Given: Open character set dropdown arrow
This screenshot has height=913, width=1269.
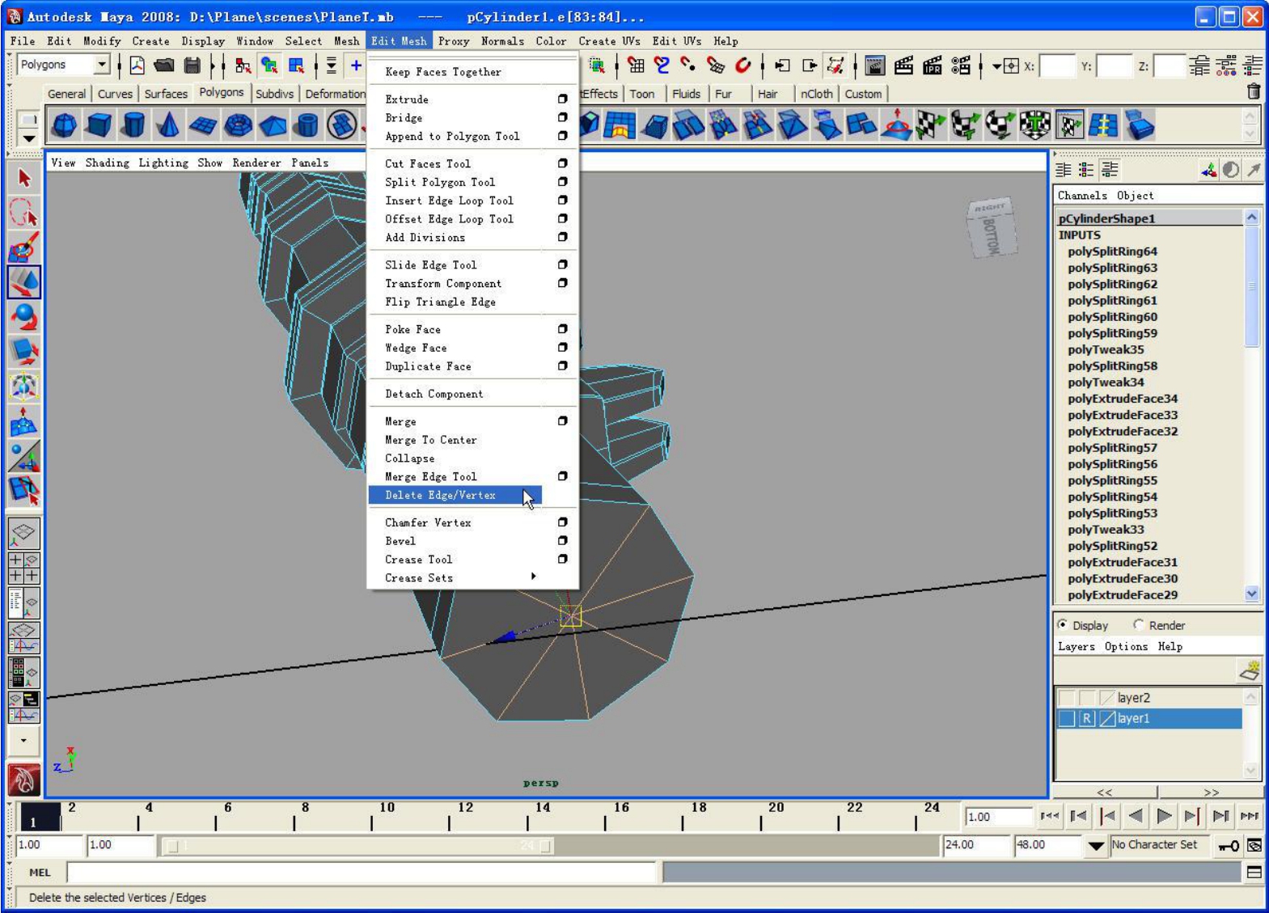Looking at the screenshot, I should 1096,846.
